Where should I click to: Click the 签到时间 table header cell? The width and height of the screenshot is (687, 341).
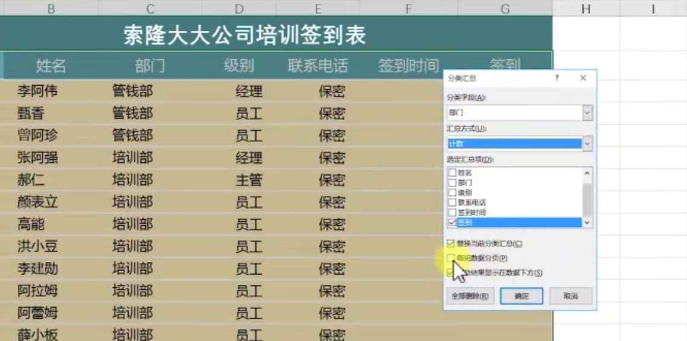click(x=408, y=66)
